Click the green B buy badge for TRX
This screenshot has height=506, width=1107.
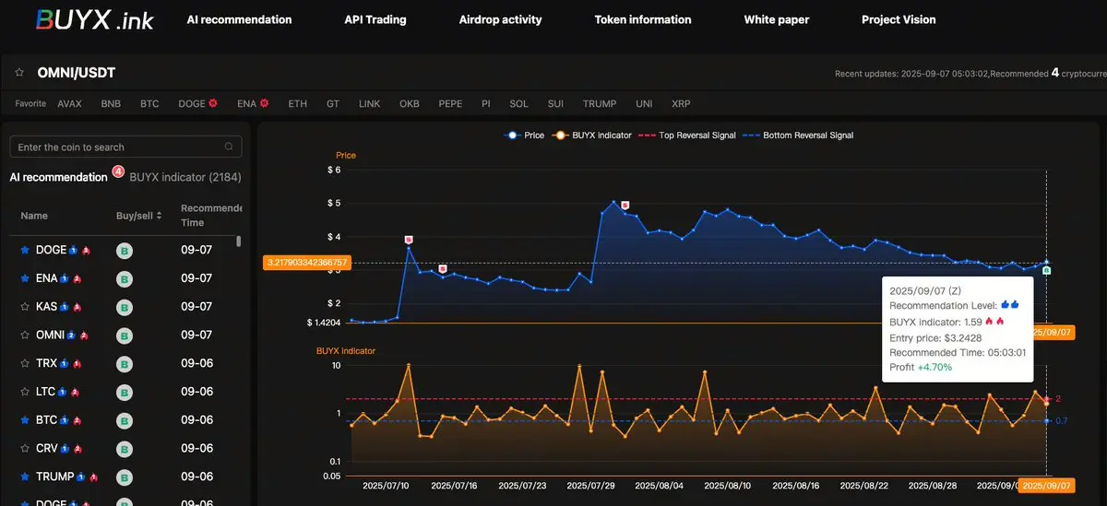124,364
